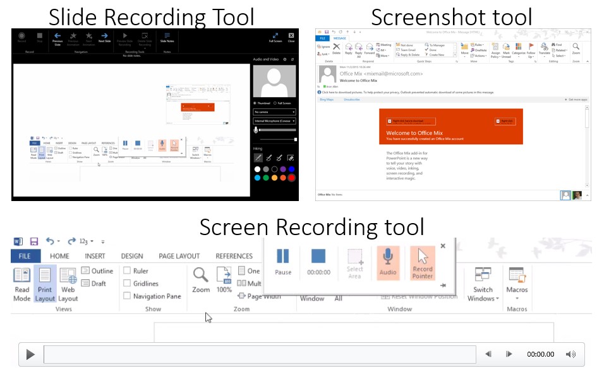Open the No camera dropdown

pyautogui.click(x=274, y=112)
